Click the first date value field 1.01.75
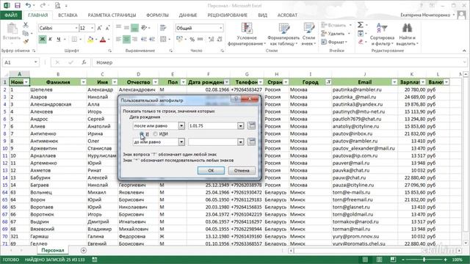Viewport: 470px width, 264px height. (x=213, y=125)
